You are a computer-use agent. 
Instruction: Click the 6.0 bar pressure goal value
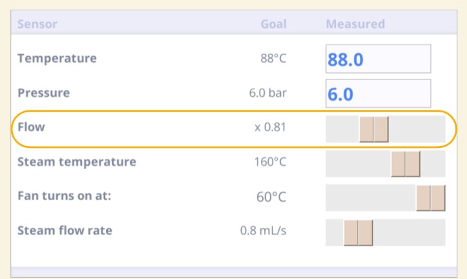click(268, 93)
